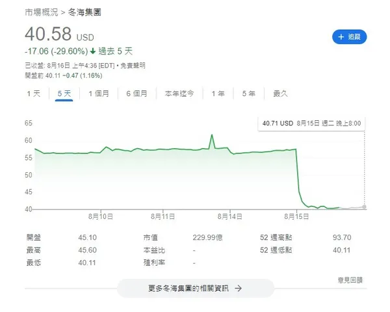Screen dimensions: 390x312
Task: Select the 最久 maximum range tab
Action: point(280,94)
